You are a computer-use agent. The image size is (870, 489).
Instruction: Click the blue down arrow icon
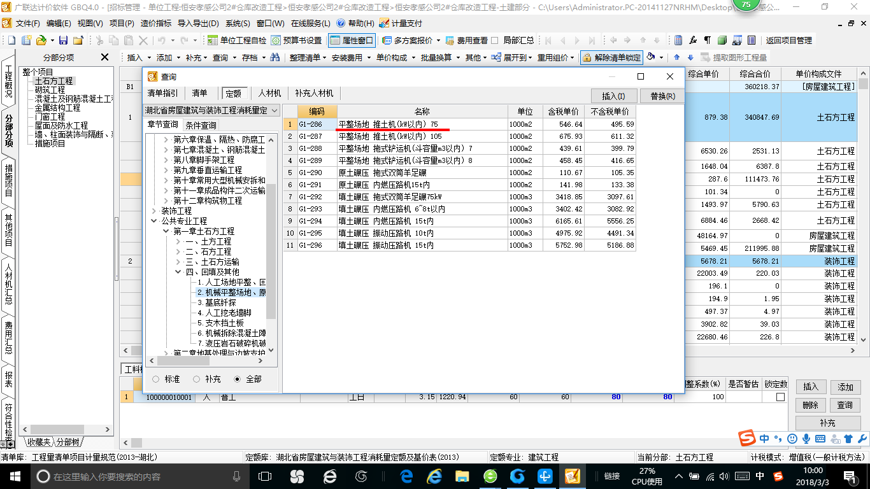(690, 57)
